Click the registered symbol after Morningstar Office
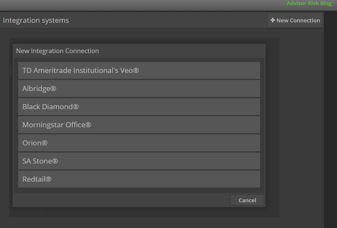Image resolution: width=337 pixels, height=228 pixels. [x=89, y=125]
